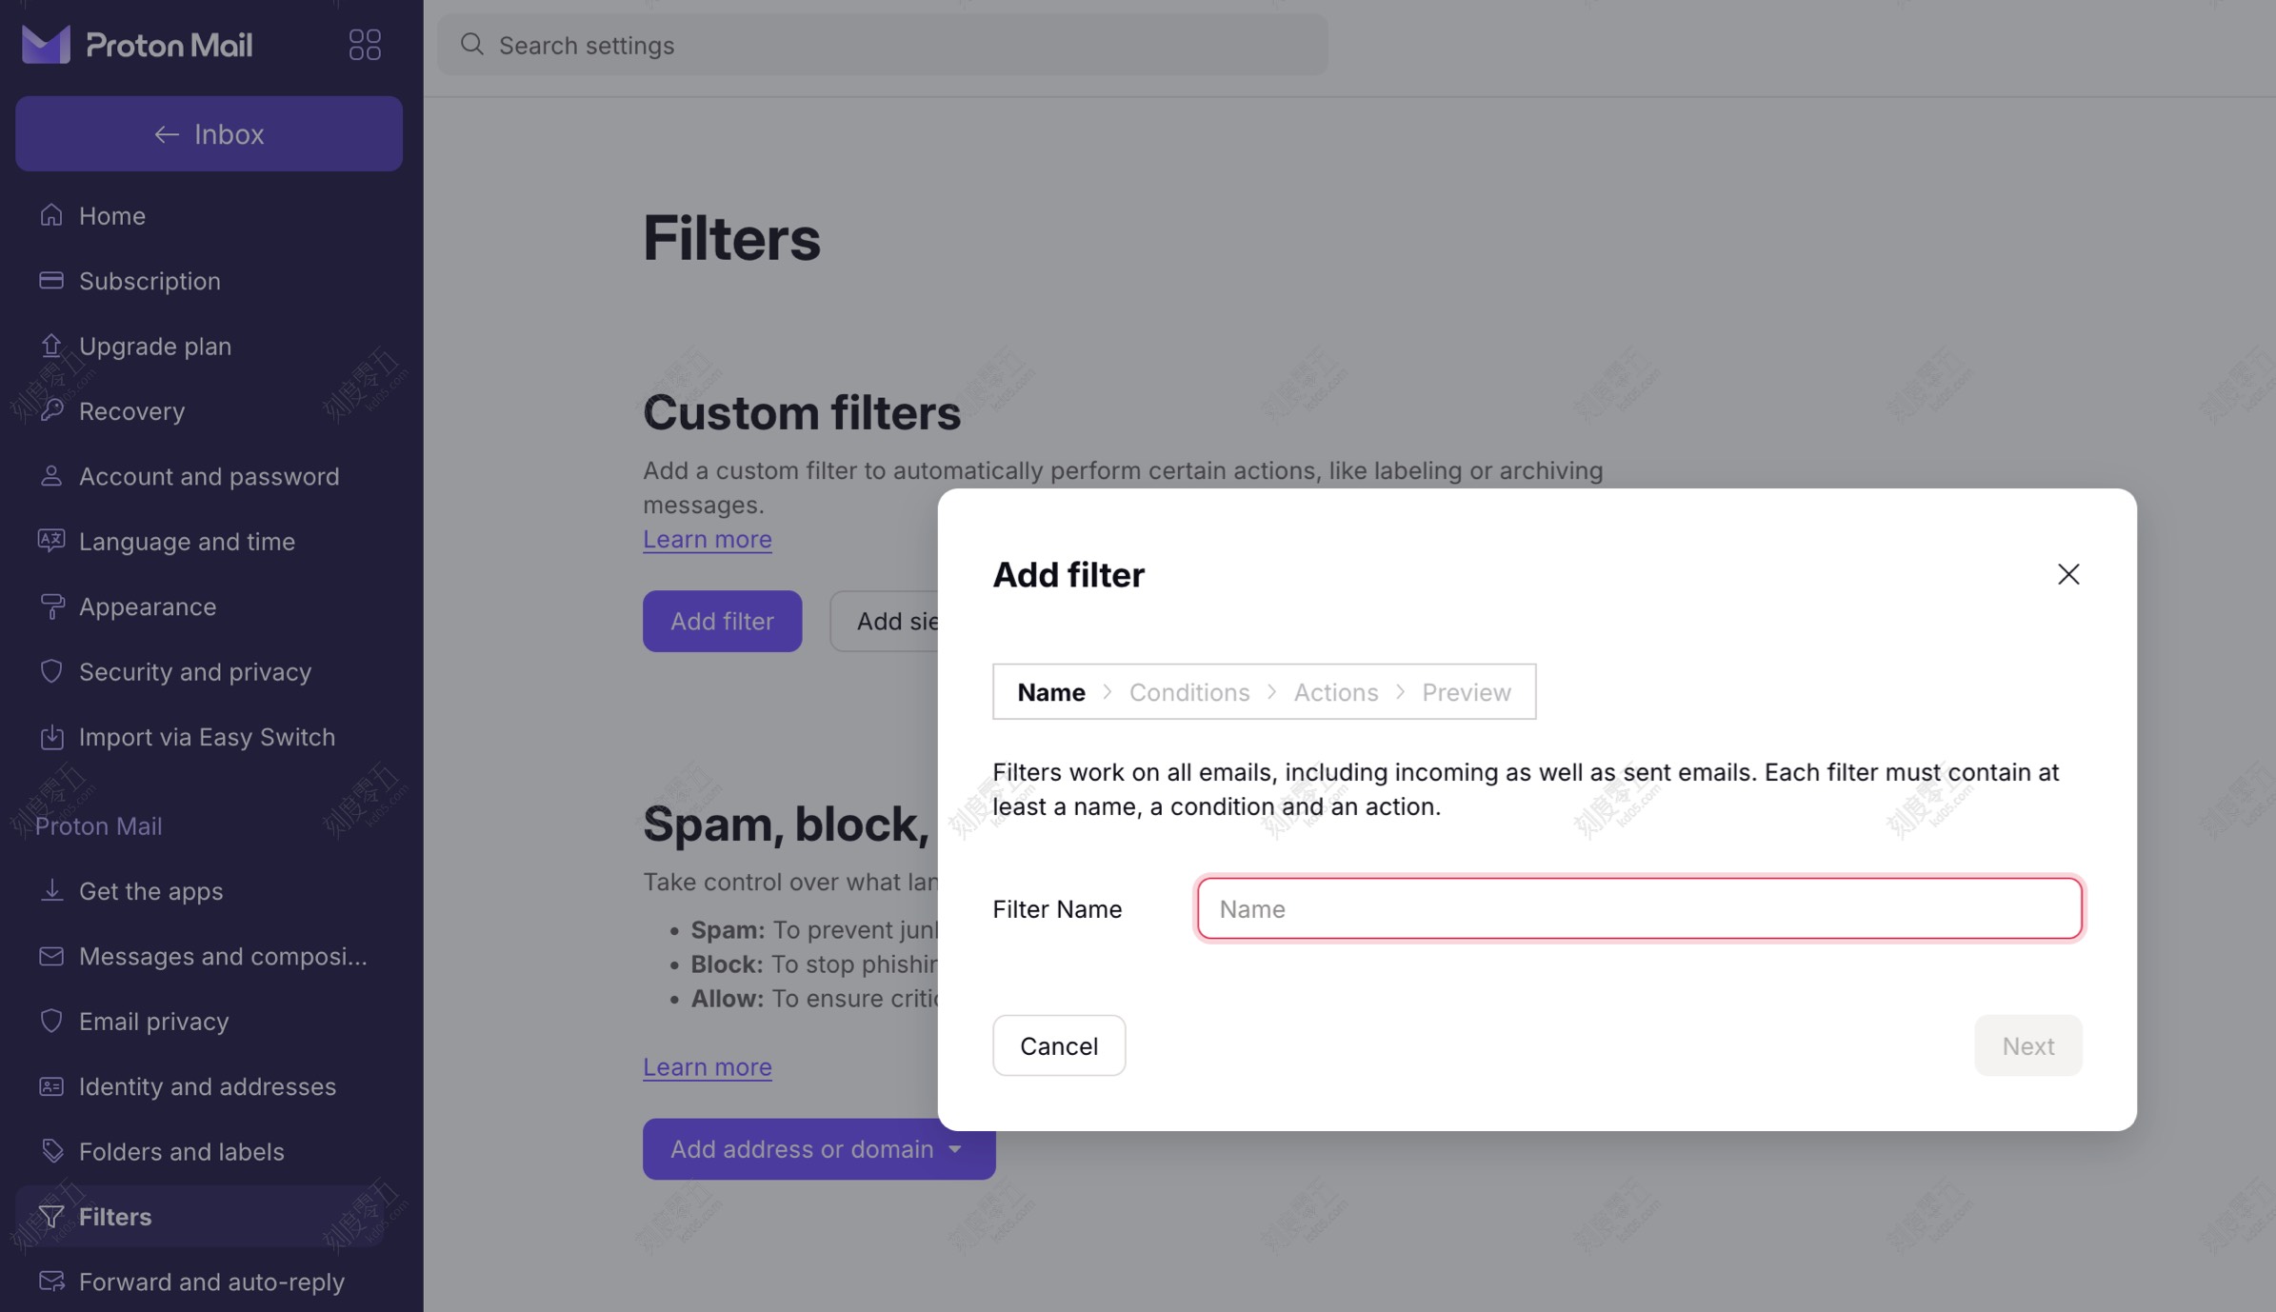Open the Proton apps switcher grid icon
The width and height of the screenshot is (2276, 1312).
[365, 44]
